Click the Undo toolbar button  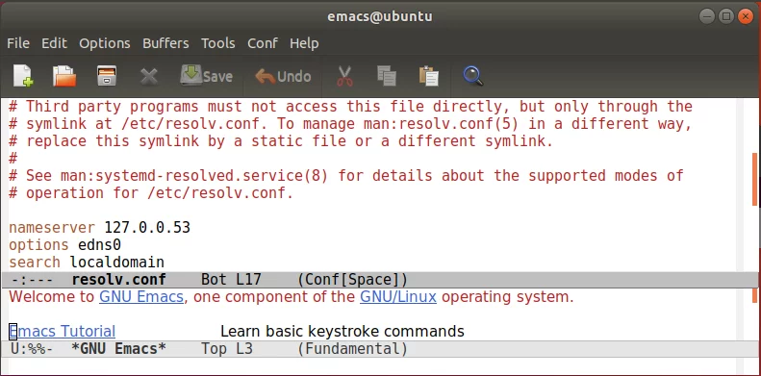283,76
